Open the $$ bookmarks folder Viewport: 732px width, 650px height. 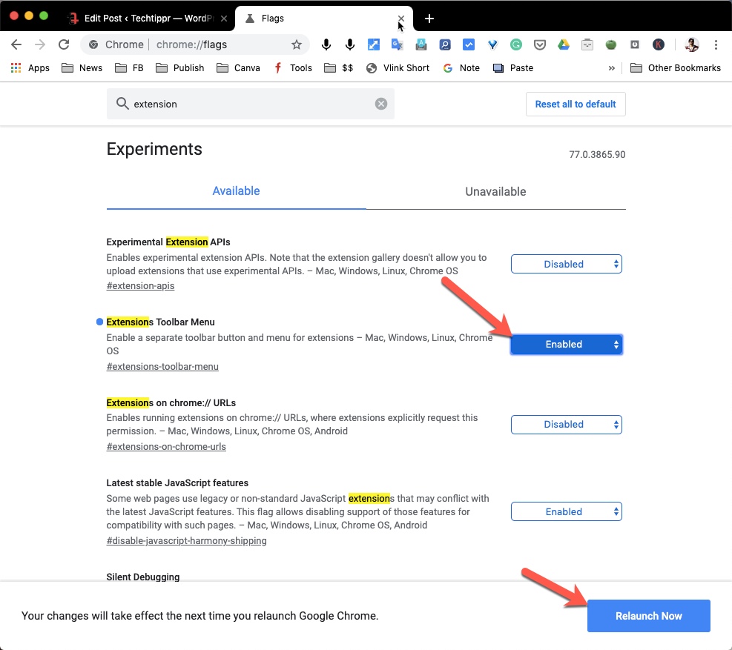338,67
